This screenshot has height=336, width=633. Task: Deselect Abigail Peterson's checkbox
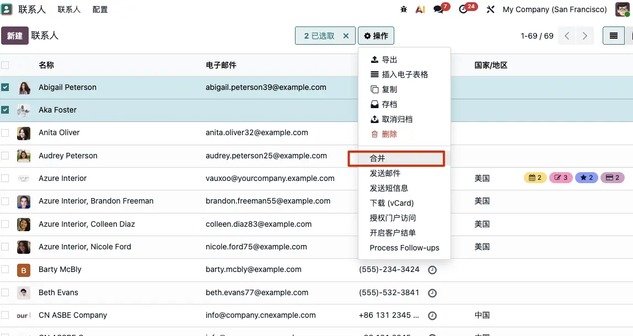click(x=6, y=87)
